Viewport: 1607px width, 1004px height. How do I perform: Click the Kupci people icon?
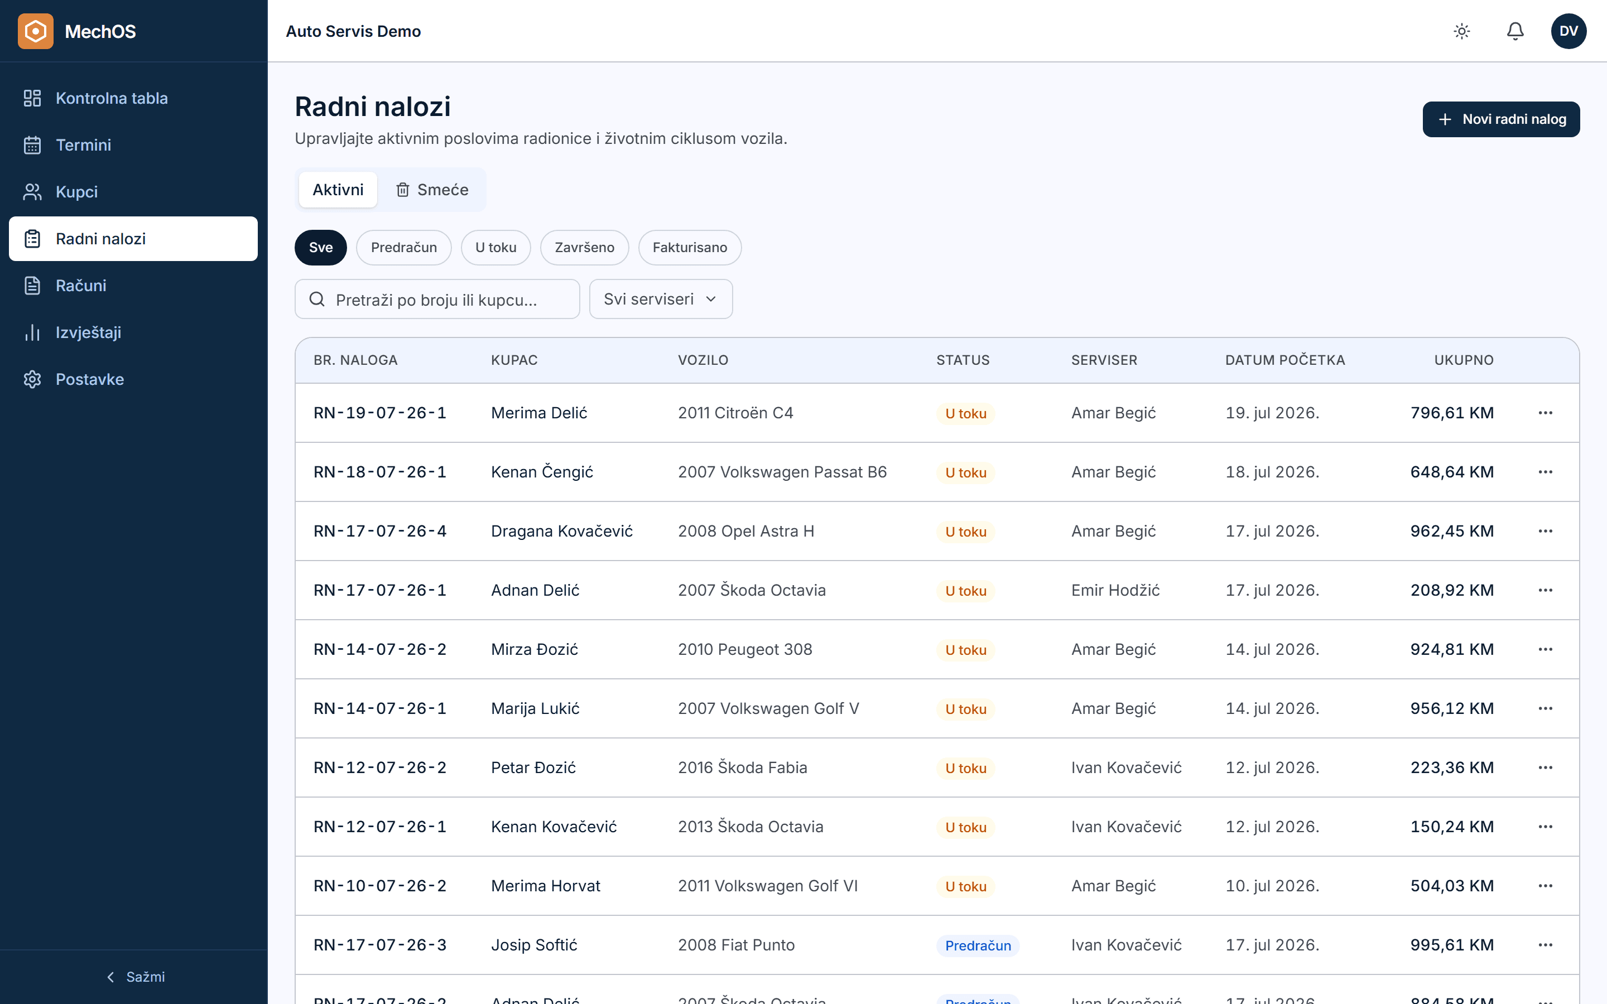pyautogui.click(x=32, y=192)
